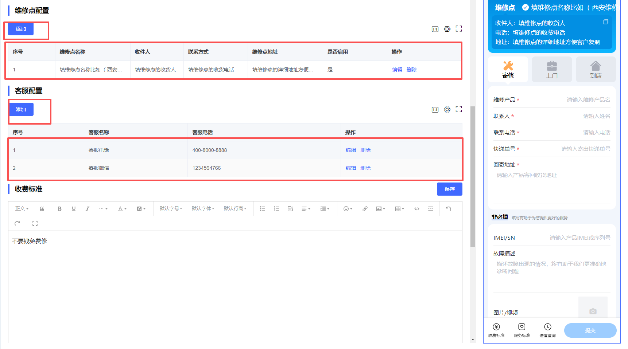Insert a hyperlink using the link icon

pos(365,209)
